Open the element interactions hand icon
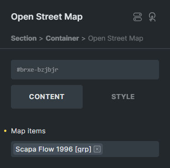The width and height of the screenshot is (170, 168). (152, 17)
